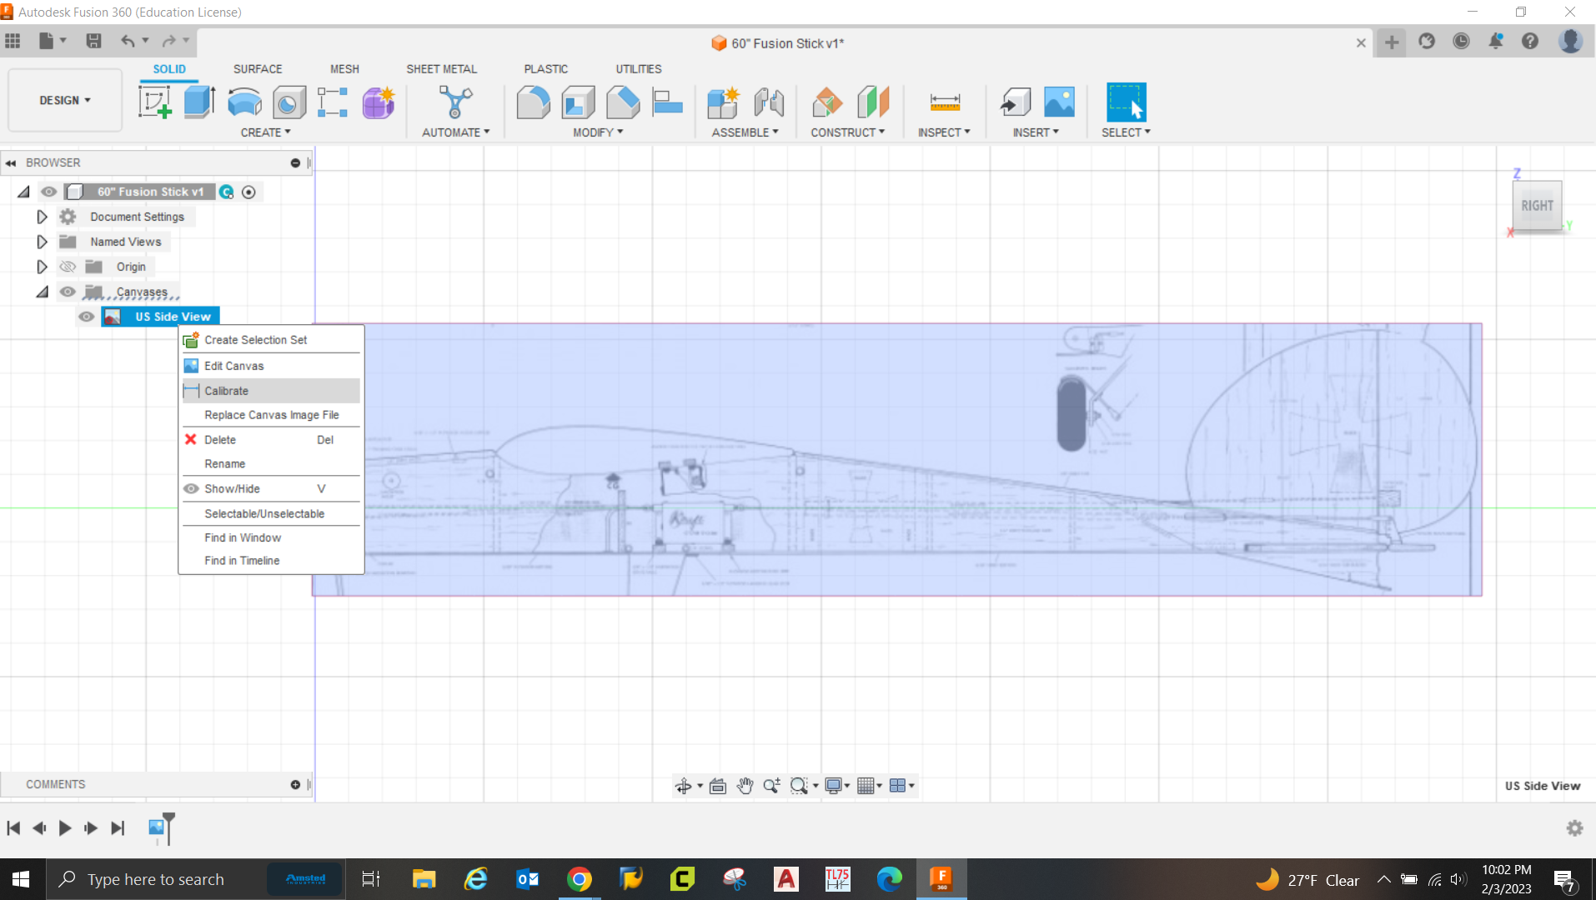Click Replace Canvas Image File
The image size is (1596, 900).
271,414
